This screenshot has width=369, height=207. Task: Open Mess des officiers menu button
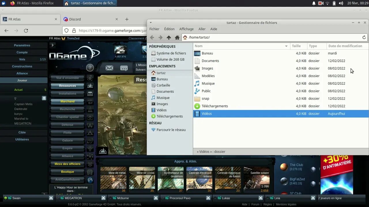67,164
